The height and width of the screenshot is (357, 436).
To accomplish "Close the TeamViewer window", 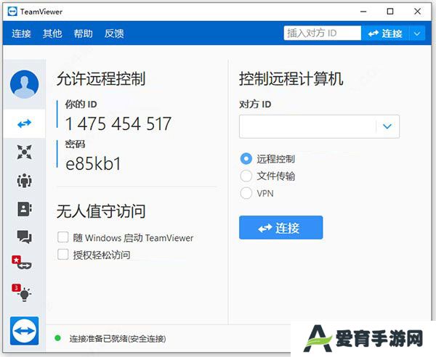I will [417, 12].
